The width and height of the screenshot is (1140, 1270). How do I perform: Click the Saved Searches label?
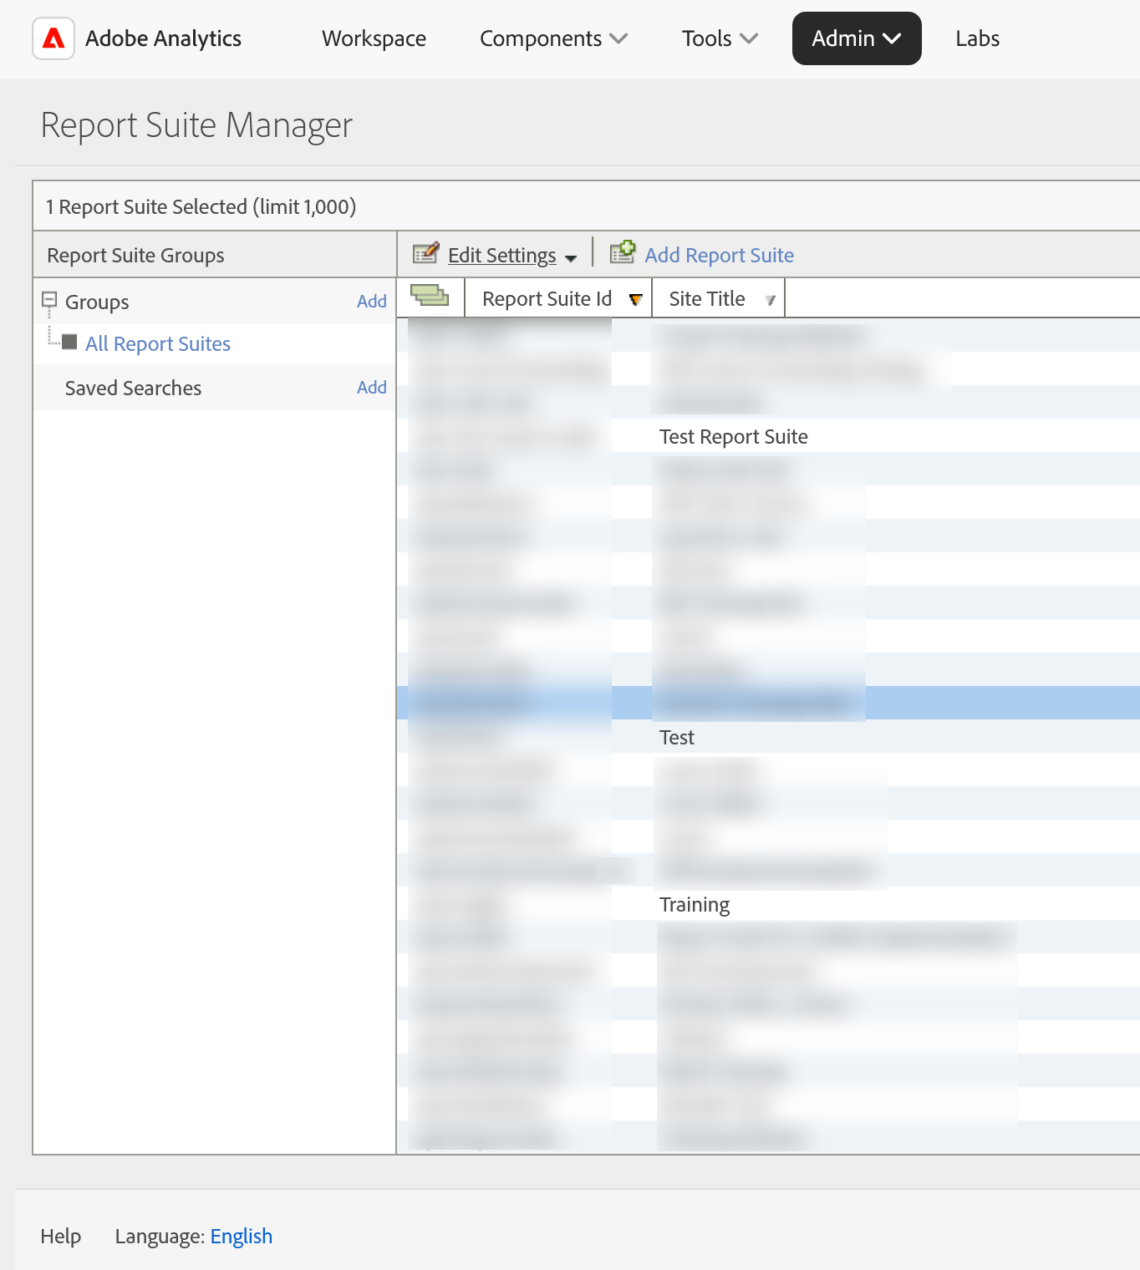coord(133,388)
